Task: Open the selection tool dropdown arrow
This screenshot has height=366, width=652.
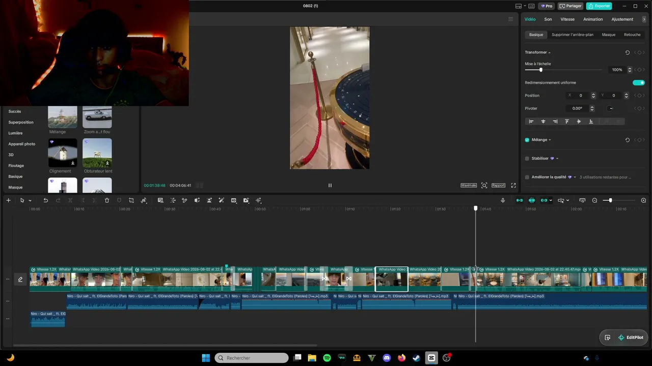Action: pyautogui.click(x=30, y=201)
